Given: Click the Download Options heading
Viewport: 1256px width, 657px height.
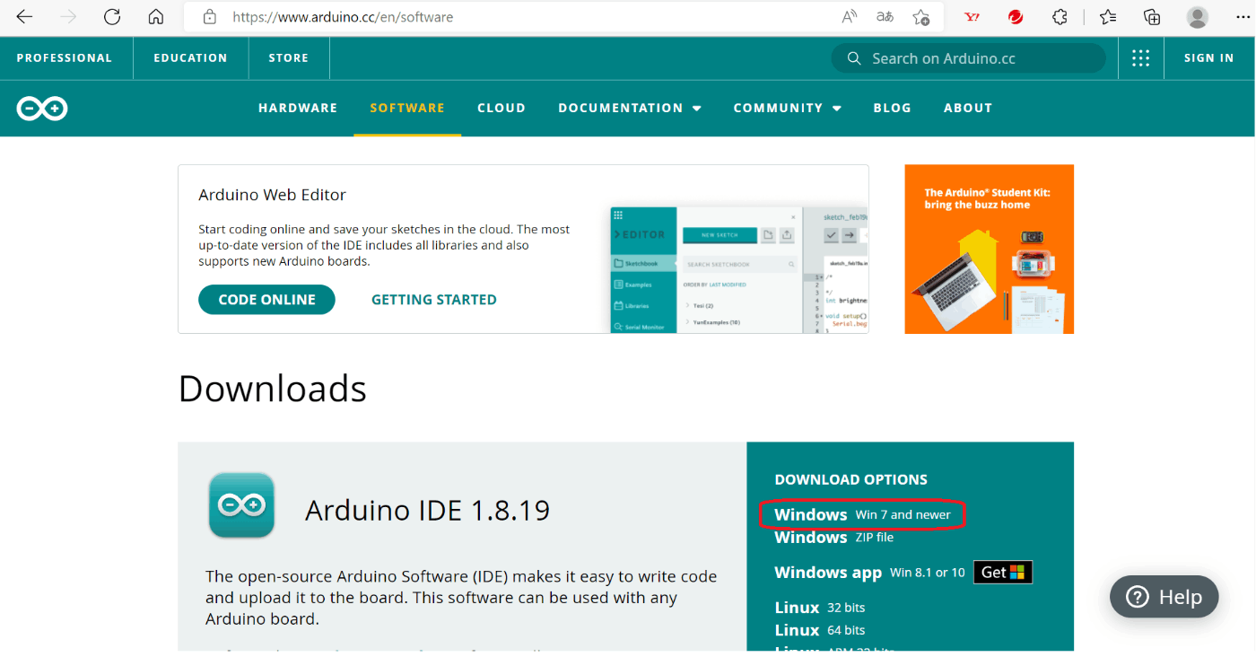Looking at the screenshot, I should [850, 479].
